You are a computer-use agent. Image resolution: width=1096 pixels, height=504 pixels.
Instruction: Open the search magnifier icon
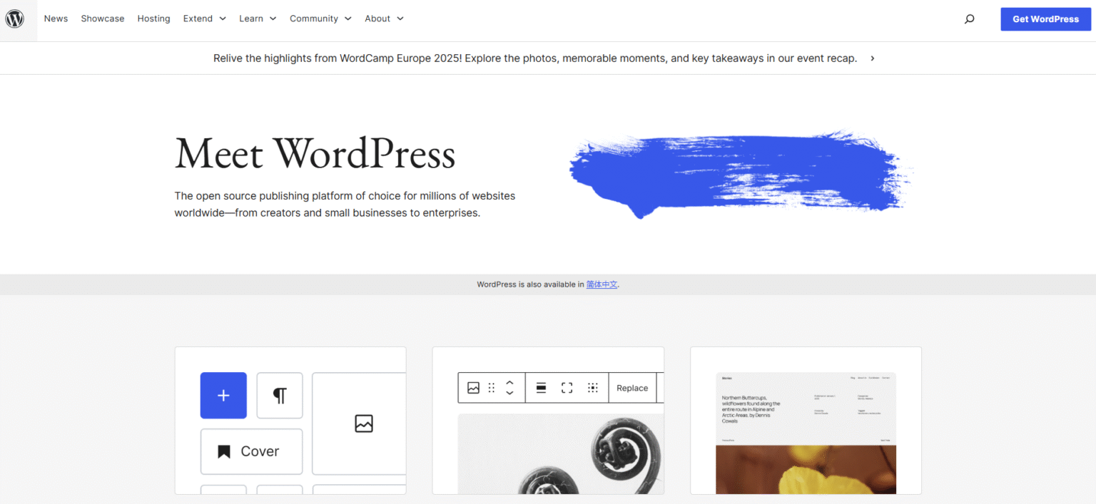[x=969, y=19]
